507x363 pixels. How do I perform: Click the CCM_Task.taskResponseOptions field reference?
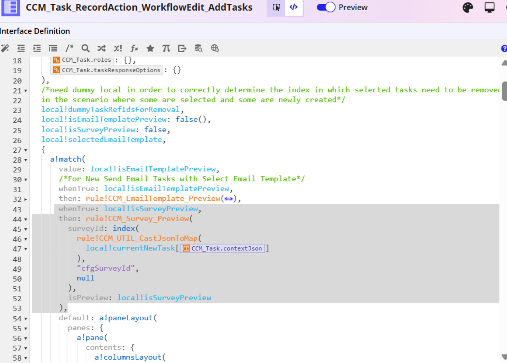pyautogui.click(x=107, y=70)
